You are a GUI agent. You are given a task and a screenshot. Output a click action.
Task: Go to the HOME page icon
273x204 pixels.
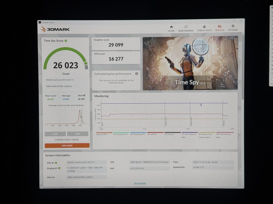[171, 27]
